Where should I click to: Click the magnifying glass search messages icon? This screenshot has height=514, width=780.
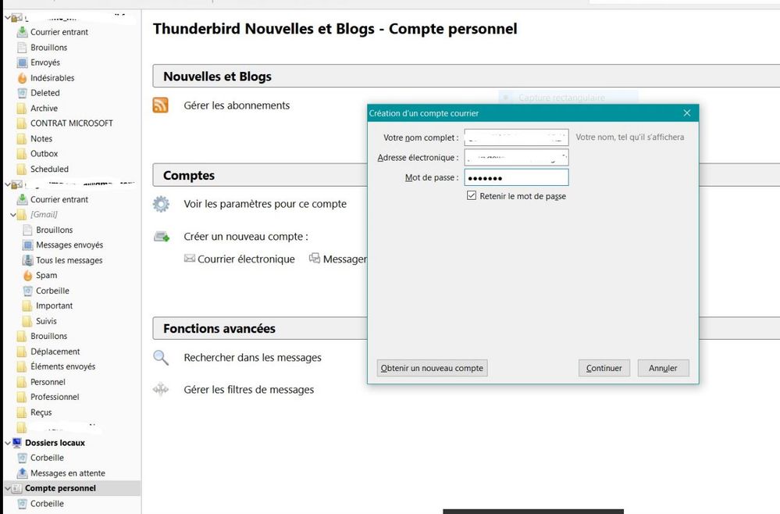[x=161, y=357]
